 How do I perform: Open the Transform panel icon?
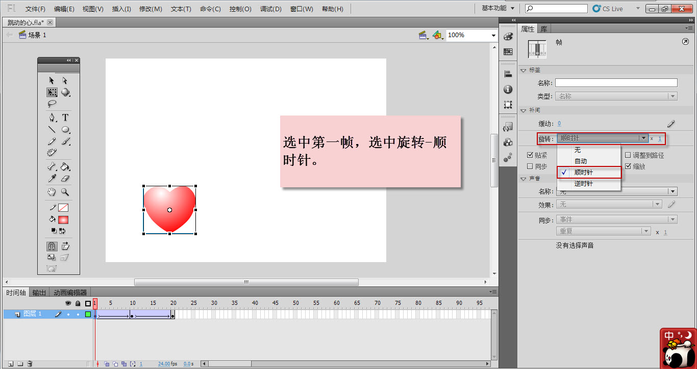click(508, 104)
